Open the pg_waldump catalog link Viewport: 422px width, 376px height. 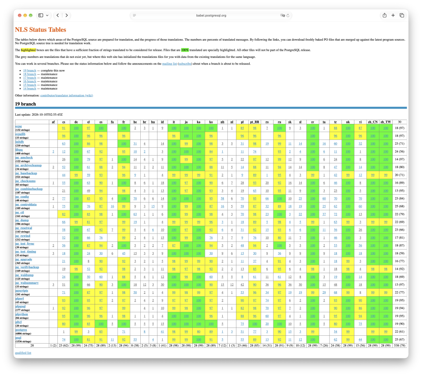[x=25, y=275]
